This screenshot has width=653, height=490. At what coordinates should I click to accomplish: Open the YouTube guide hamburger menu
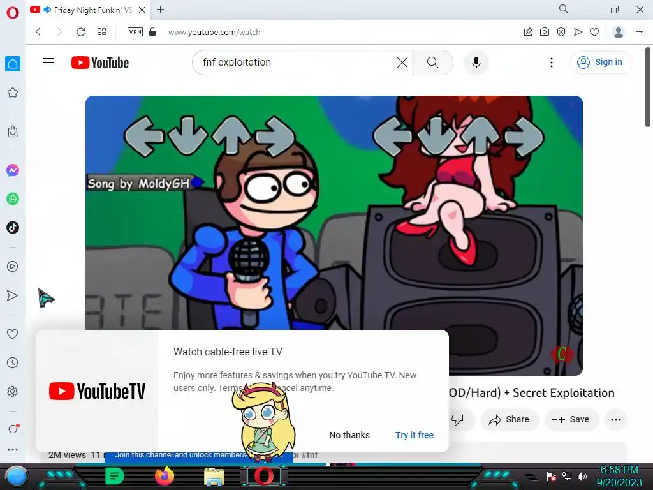click(x=48, y=63)
